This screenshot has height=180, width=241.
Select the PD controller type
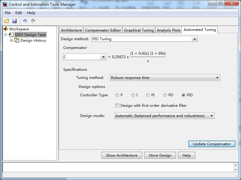click(x=165, y=95)
